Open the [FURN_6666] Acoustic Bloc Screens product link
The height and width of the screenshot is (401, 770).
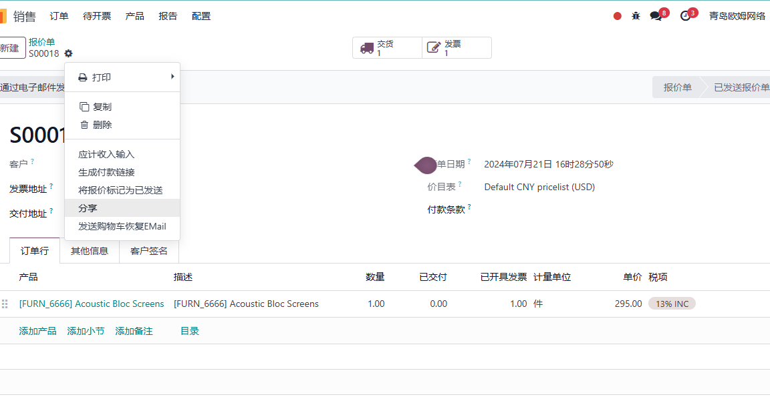click(92, 304)
